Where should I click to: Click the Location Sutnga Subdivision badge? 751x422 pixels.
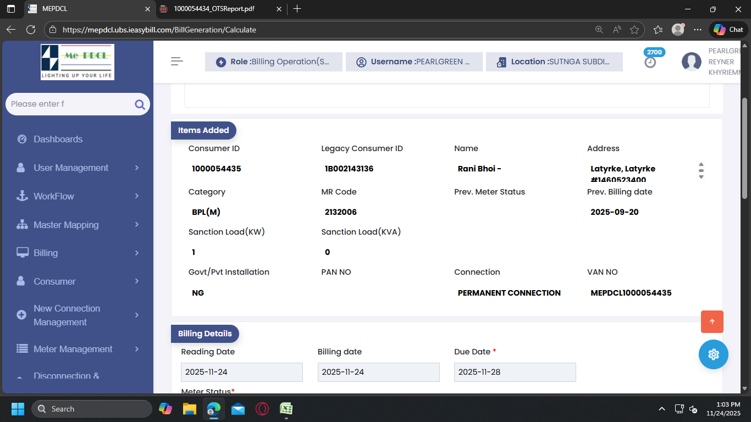554,62
